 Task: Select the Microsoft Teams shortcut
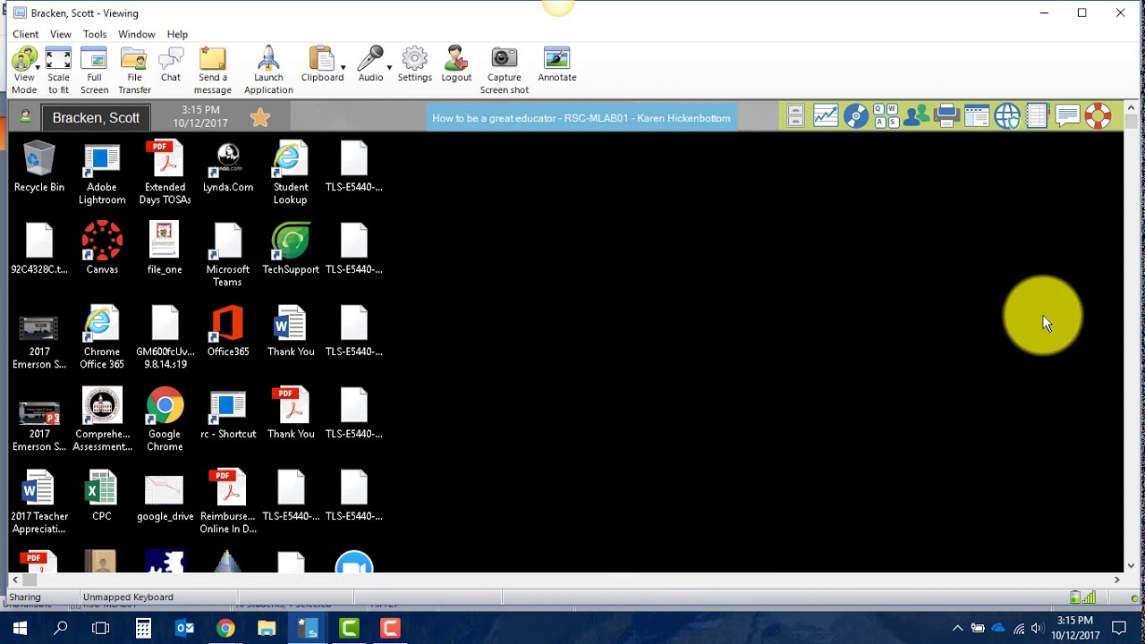tap(228, 255)
